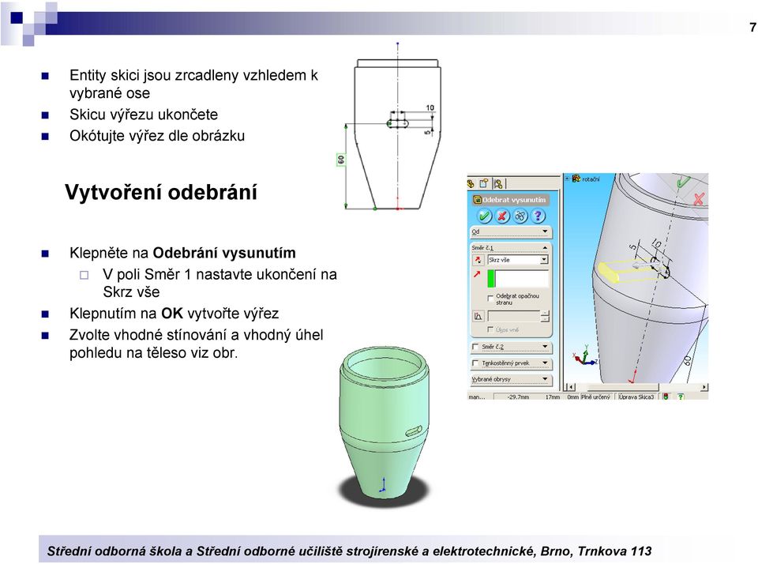The height and width of the screenshot is (564, 758).
Task: Click the 0mm coordinate in status bar
Action: pyautogui.click(x=573, y=397)
